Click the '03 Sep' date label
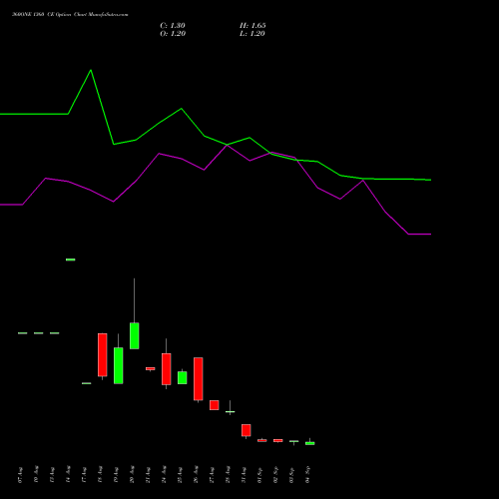 pyautogui.click(x=291, y=475)
